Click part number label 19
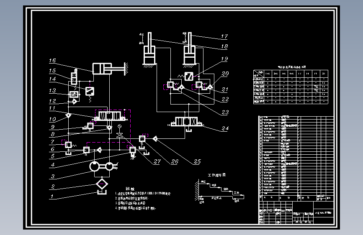 pos(224,59)
